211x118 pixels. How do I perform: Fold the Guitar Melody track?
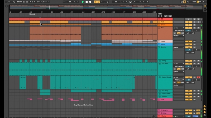[x=159, y=77]
